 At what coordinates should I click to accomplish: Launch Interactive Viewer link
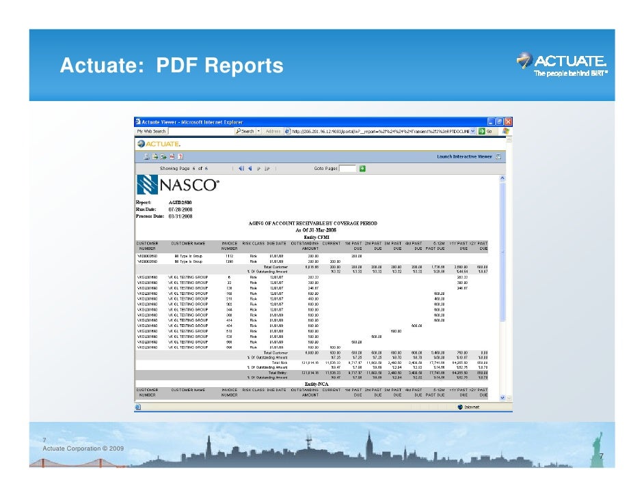(x=464, y=156)
